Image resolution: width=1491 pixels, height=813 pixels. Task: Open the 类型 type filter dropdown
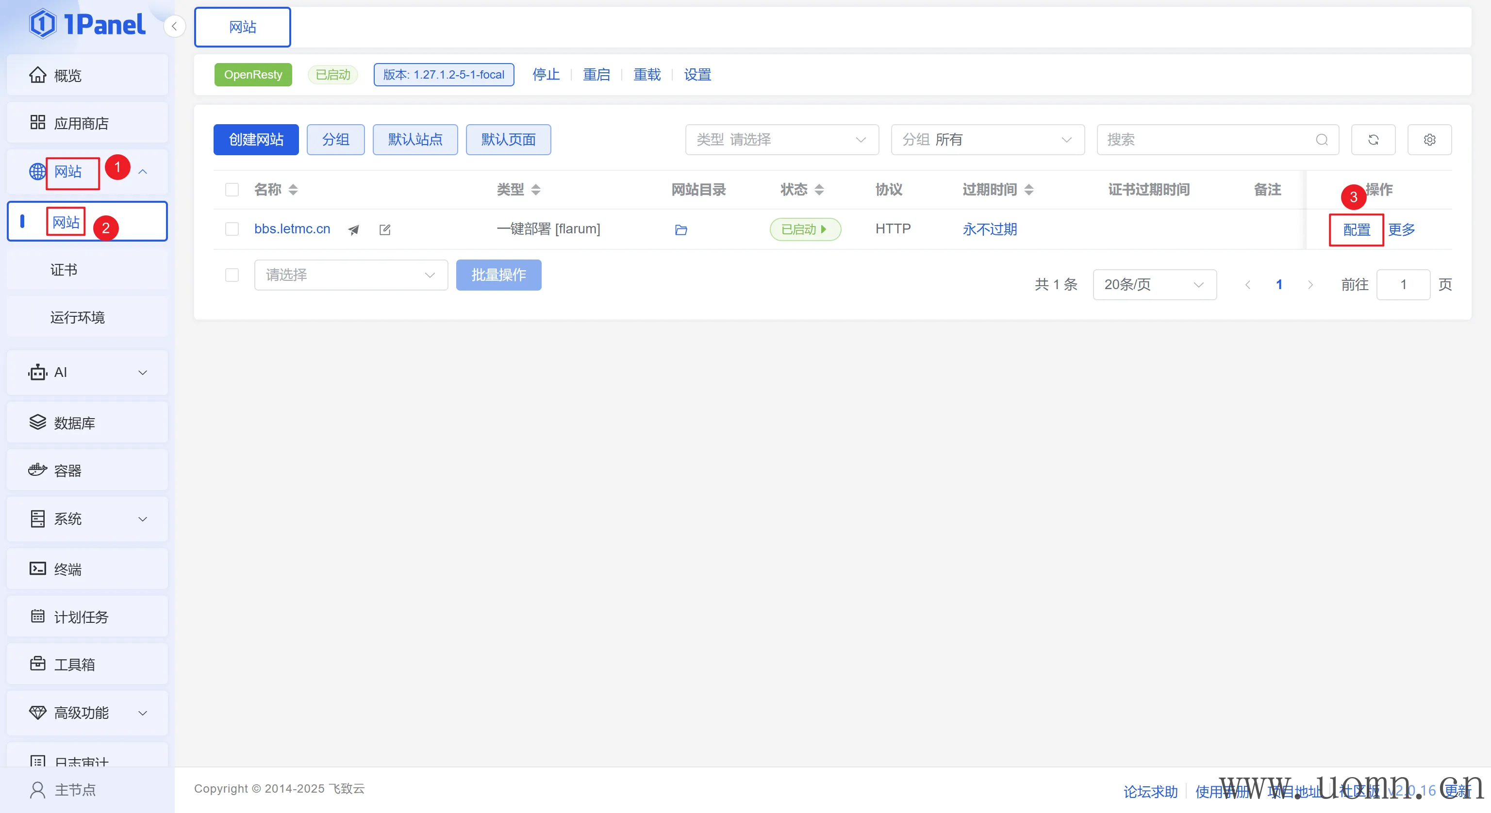(x=781, y=139)
